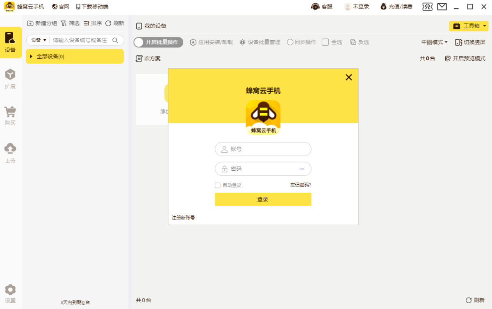Open the 上传 (Upload) cloud section

click(x=10, y=153)
